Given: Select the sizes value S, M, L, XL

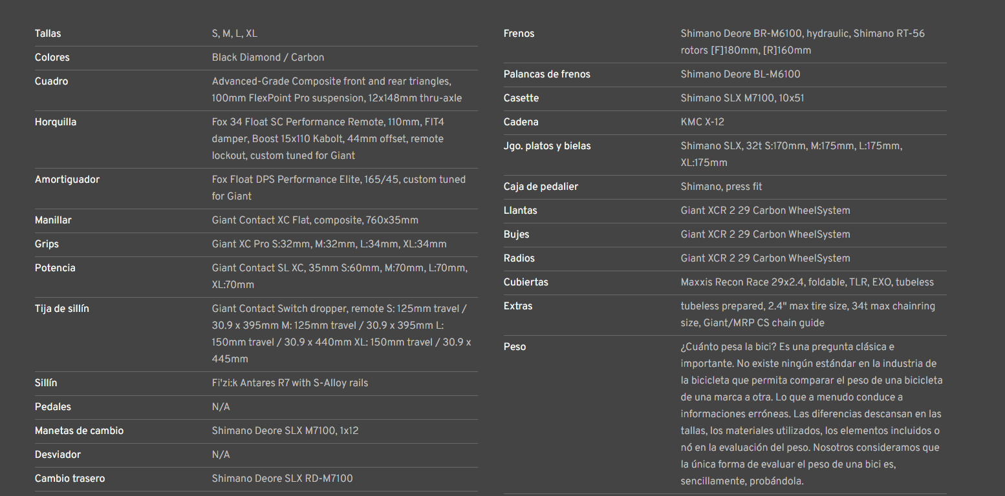Looking at the screenshot, I should click(x=235, y=34).
